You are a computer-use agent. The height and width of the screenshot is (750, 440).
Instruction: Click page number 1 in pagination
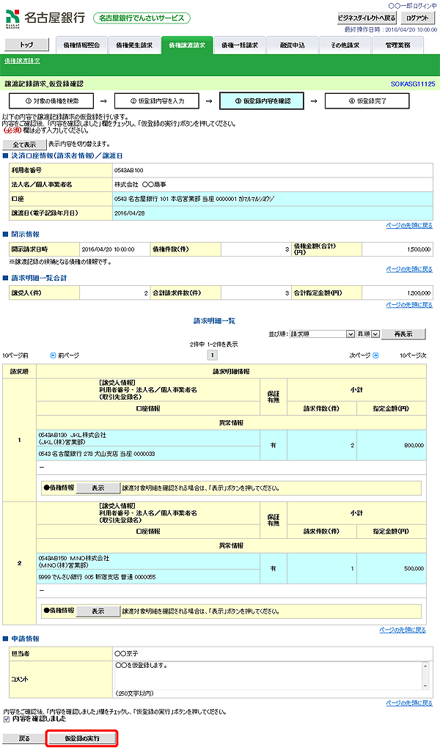(213, 356)
